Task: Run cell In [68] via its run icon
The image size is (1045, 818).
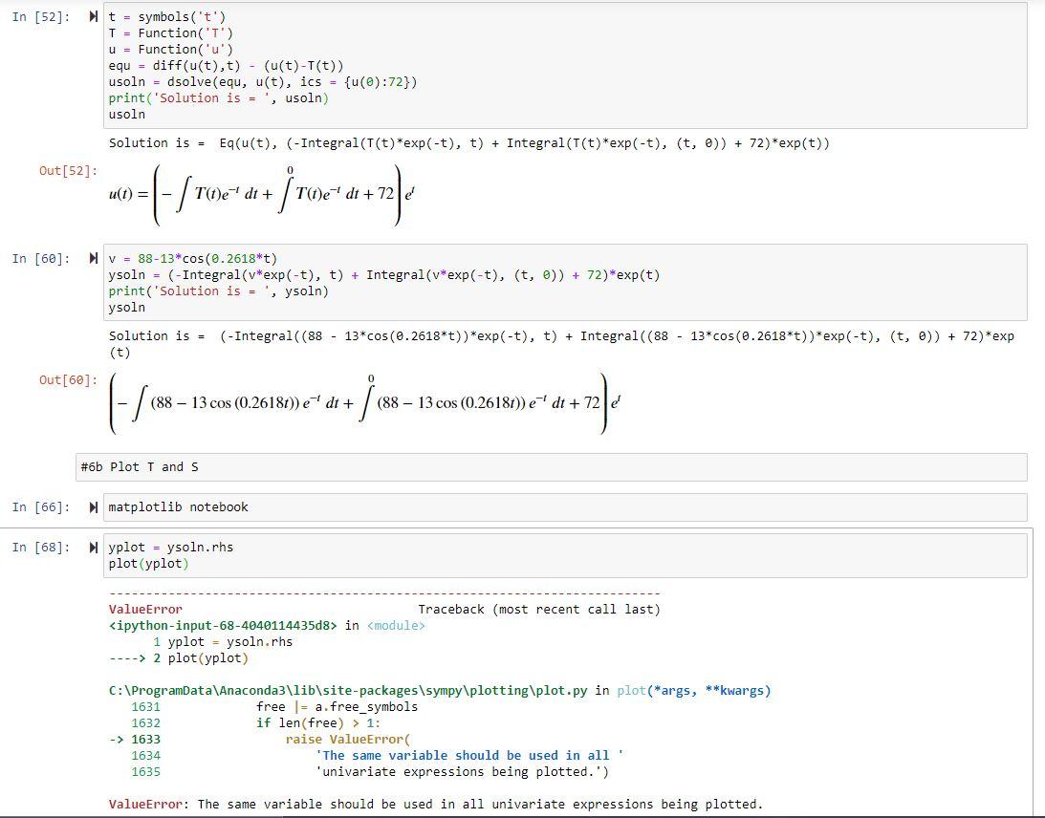Action: [x=94, y=548]
